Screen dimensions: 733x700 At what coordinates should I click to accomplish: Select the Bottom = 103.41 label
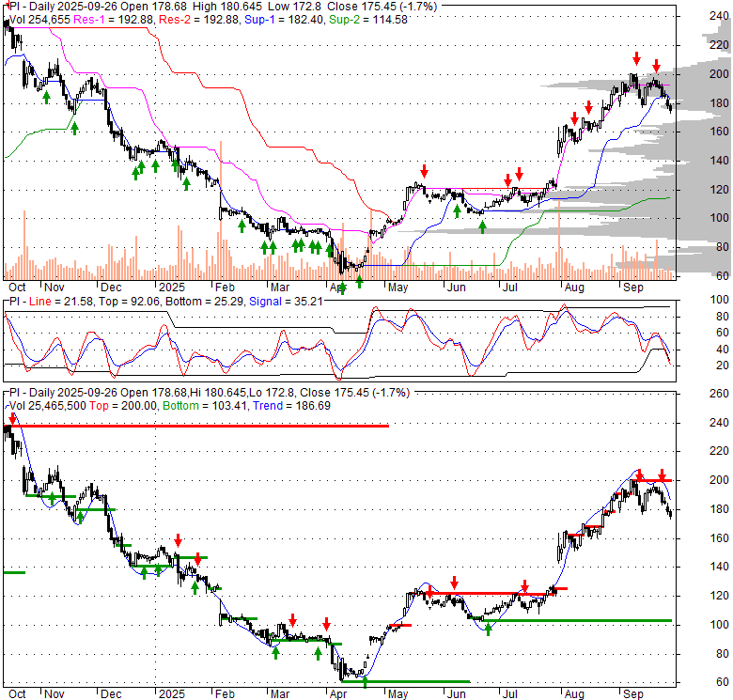[205, 406]
